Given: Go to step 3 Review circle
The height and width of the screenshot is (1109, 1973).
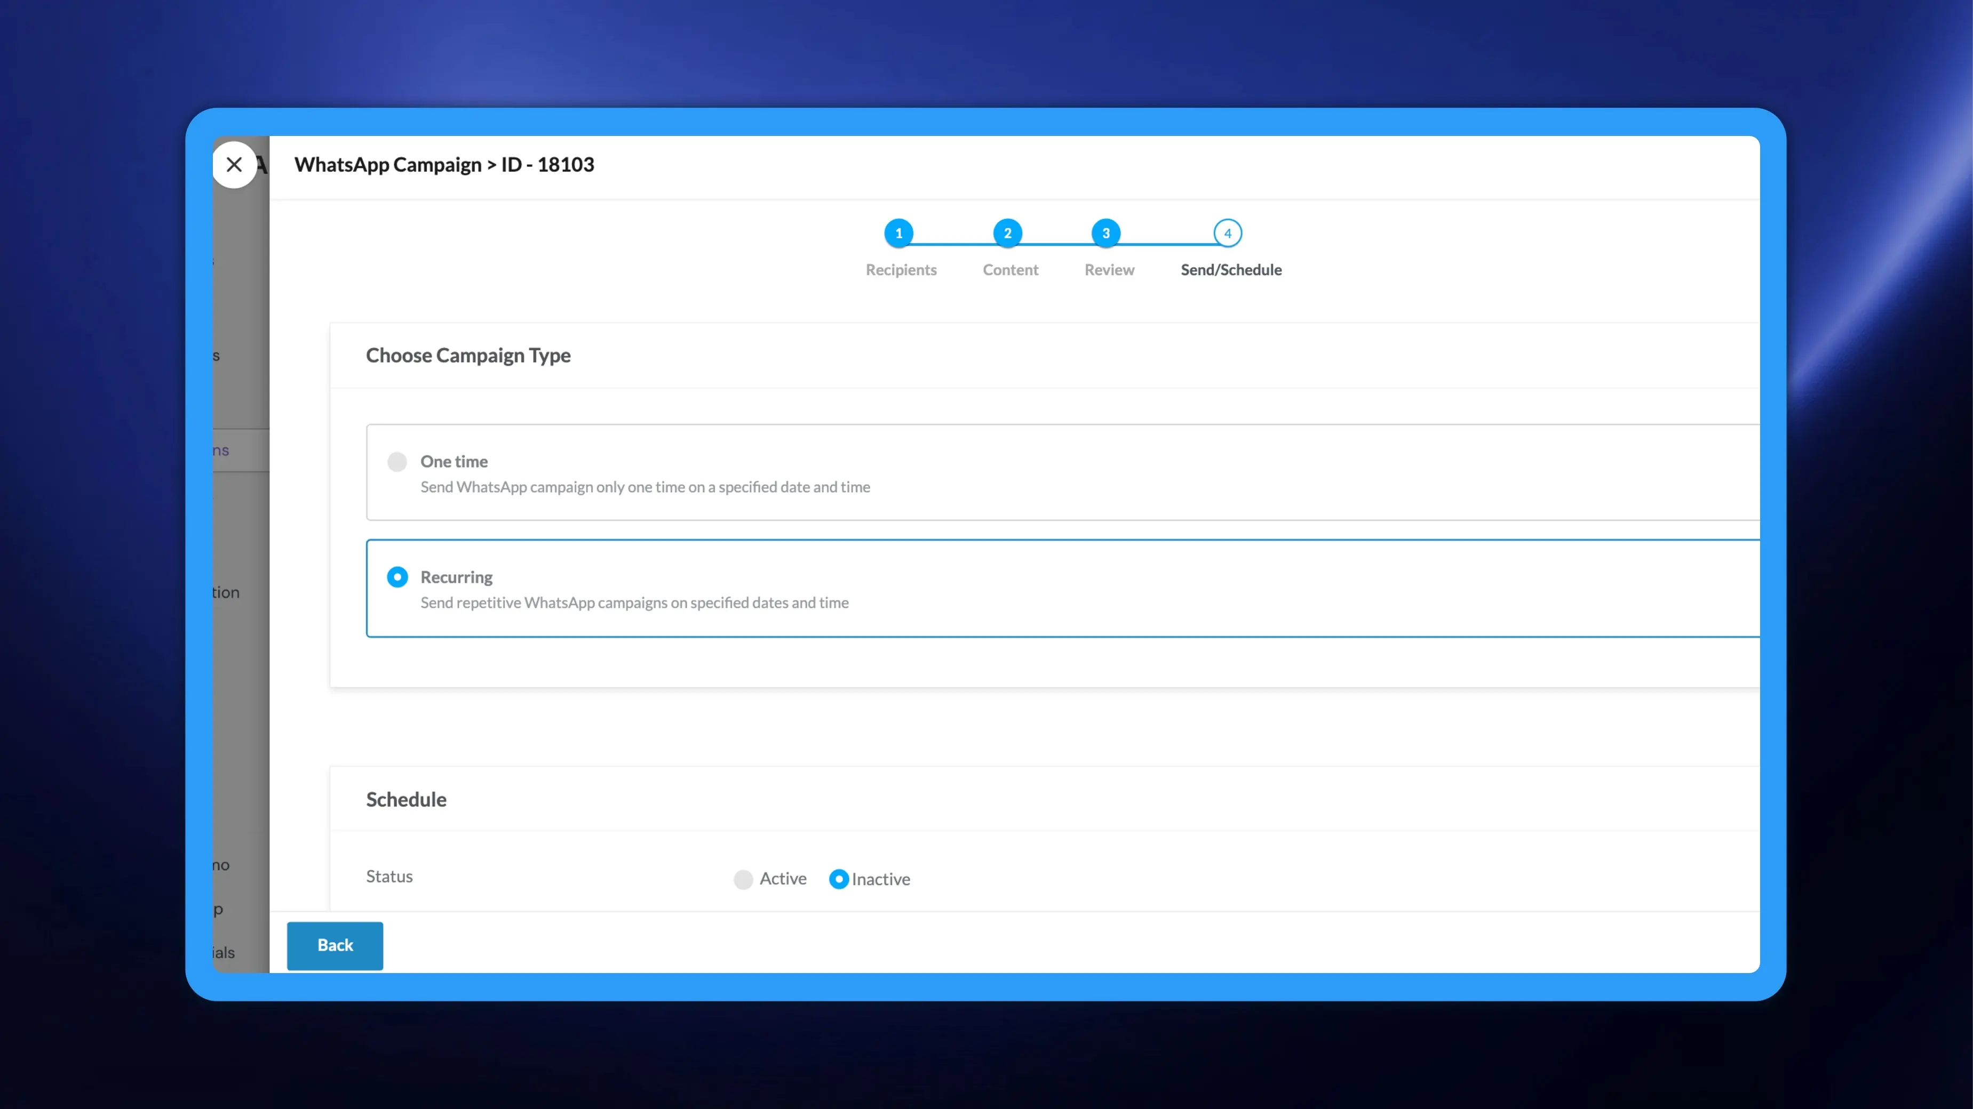Looking at the screenshot, I should coord(1105,234).
